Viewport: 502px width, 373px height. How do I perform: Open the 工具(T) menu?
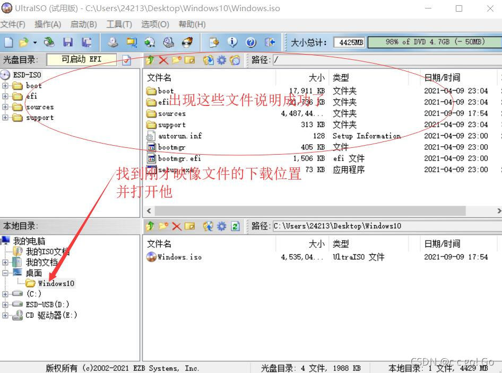(x=119, y=24)
